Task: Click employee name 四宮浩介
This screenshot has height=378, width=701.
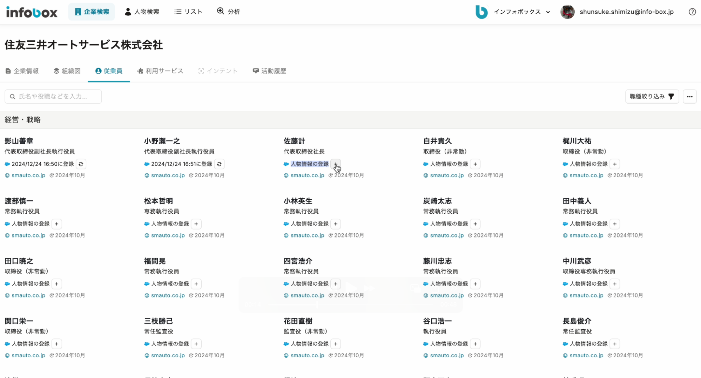Action: 298,261
